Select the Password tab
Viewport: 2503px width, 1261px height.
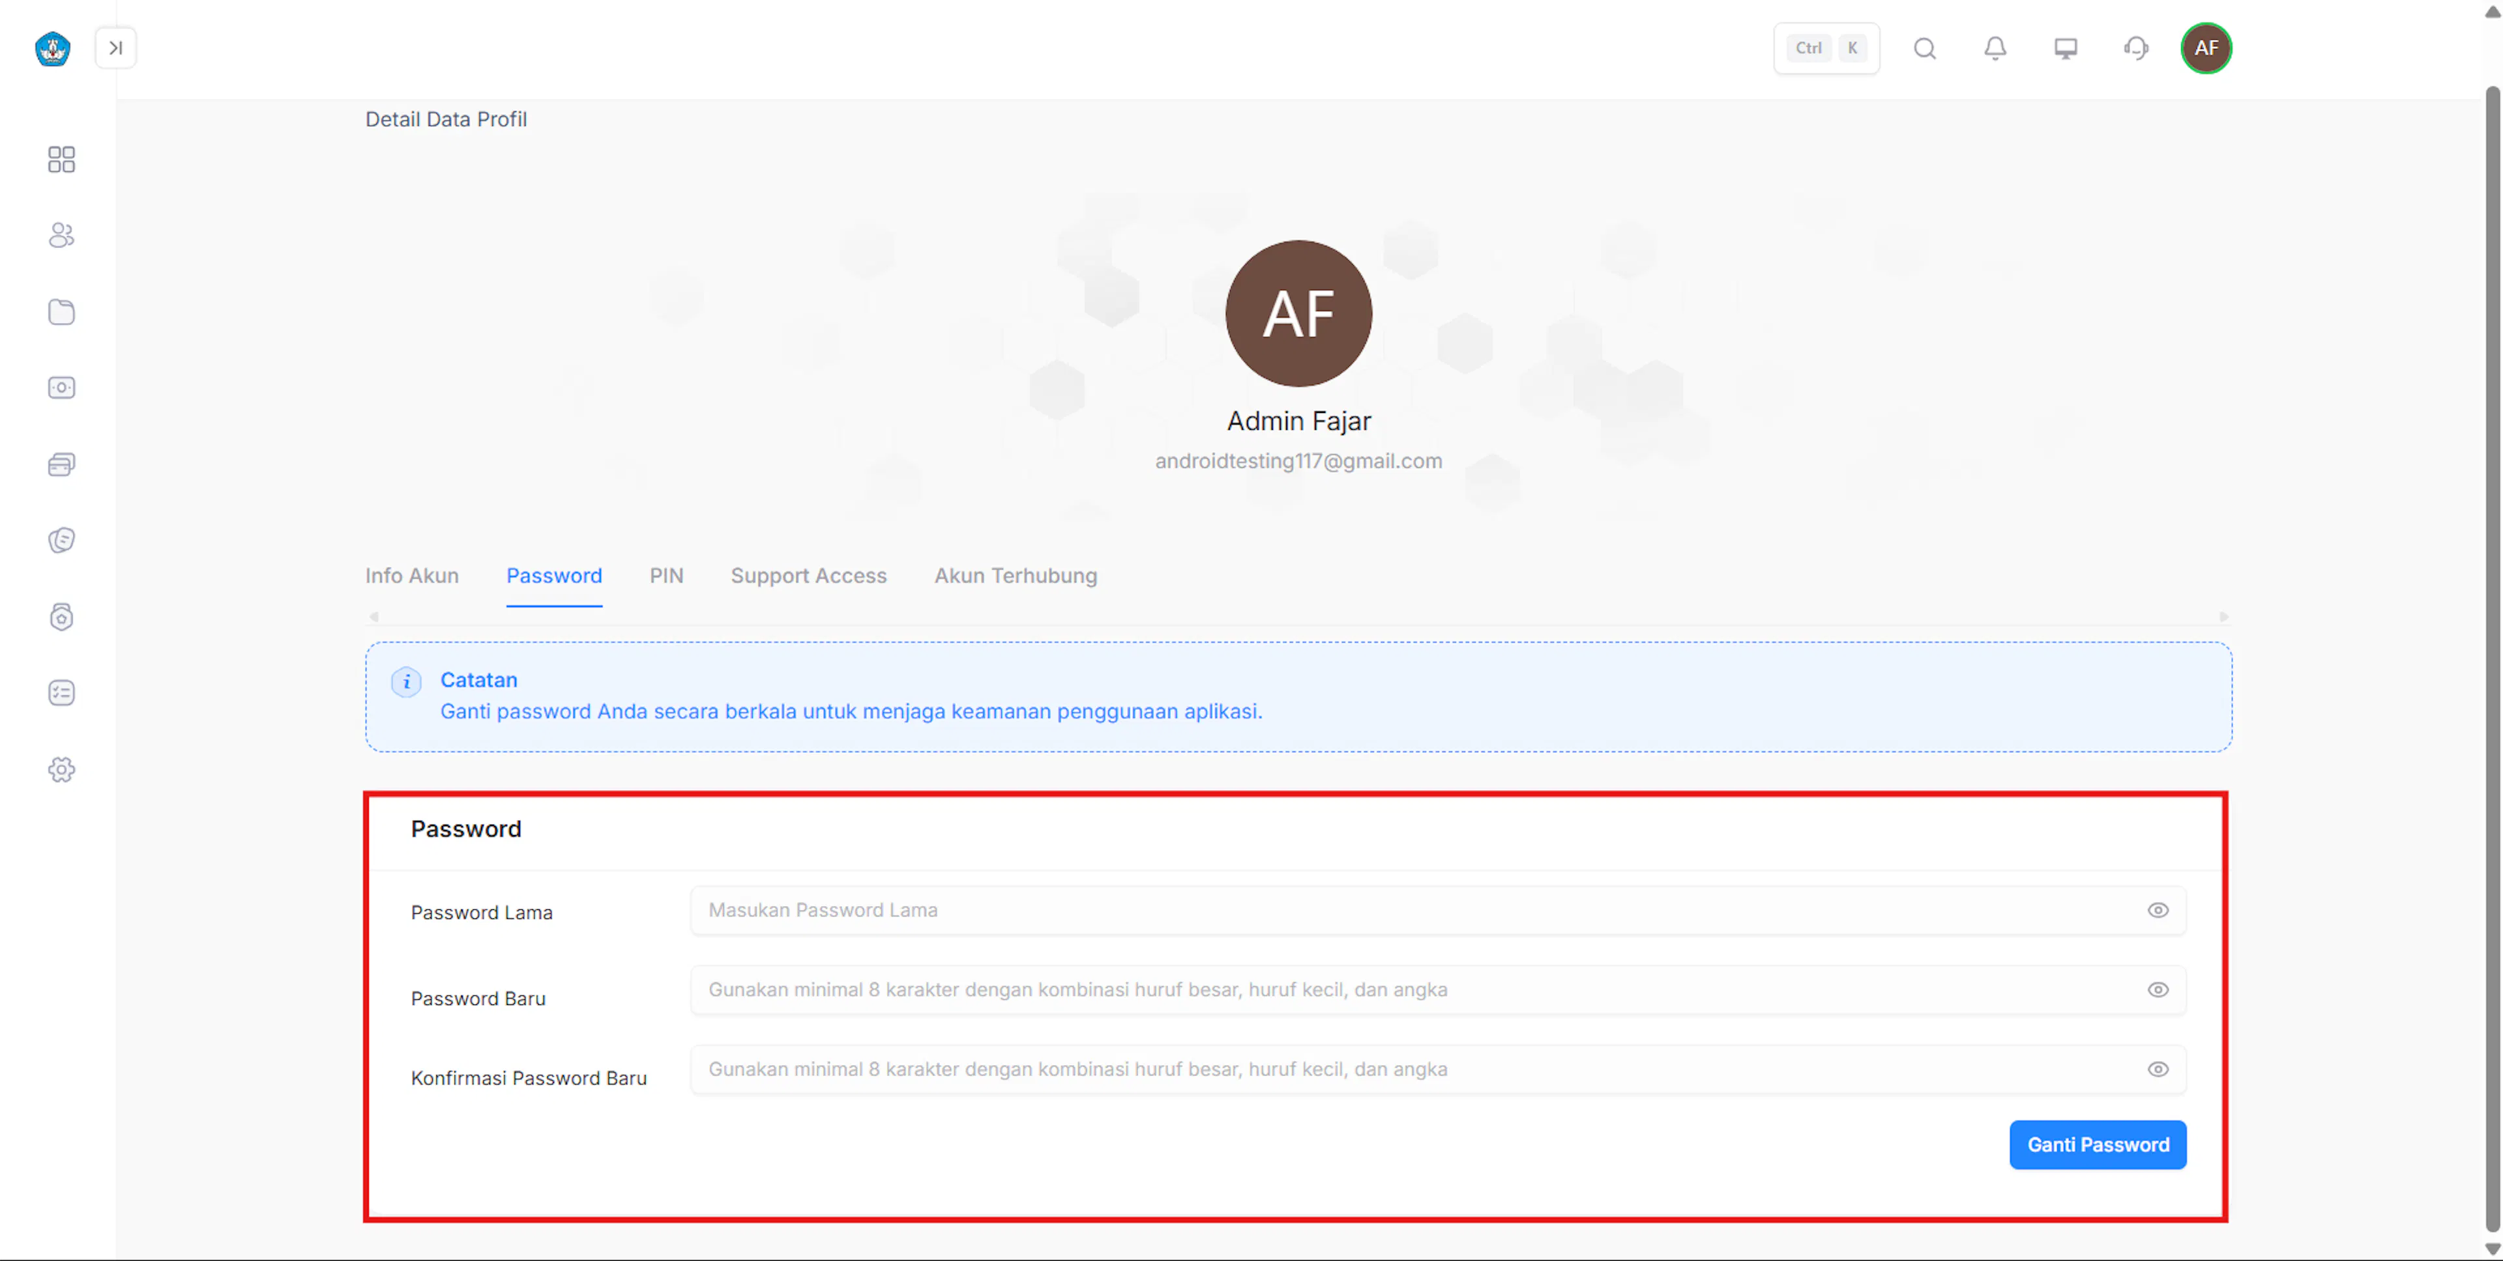[x=554, y=576]
